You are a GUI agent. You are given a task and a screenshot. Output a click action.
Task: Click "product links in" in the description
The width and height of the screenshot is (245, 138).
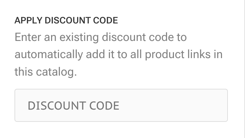[x=184, y=54]
